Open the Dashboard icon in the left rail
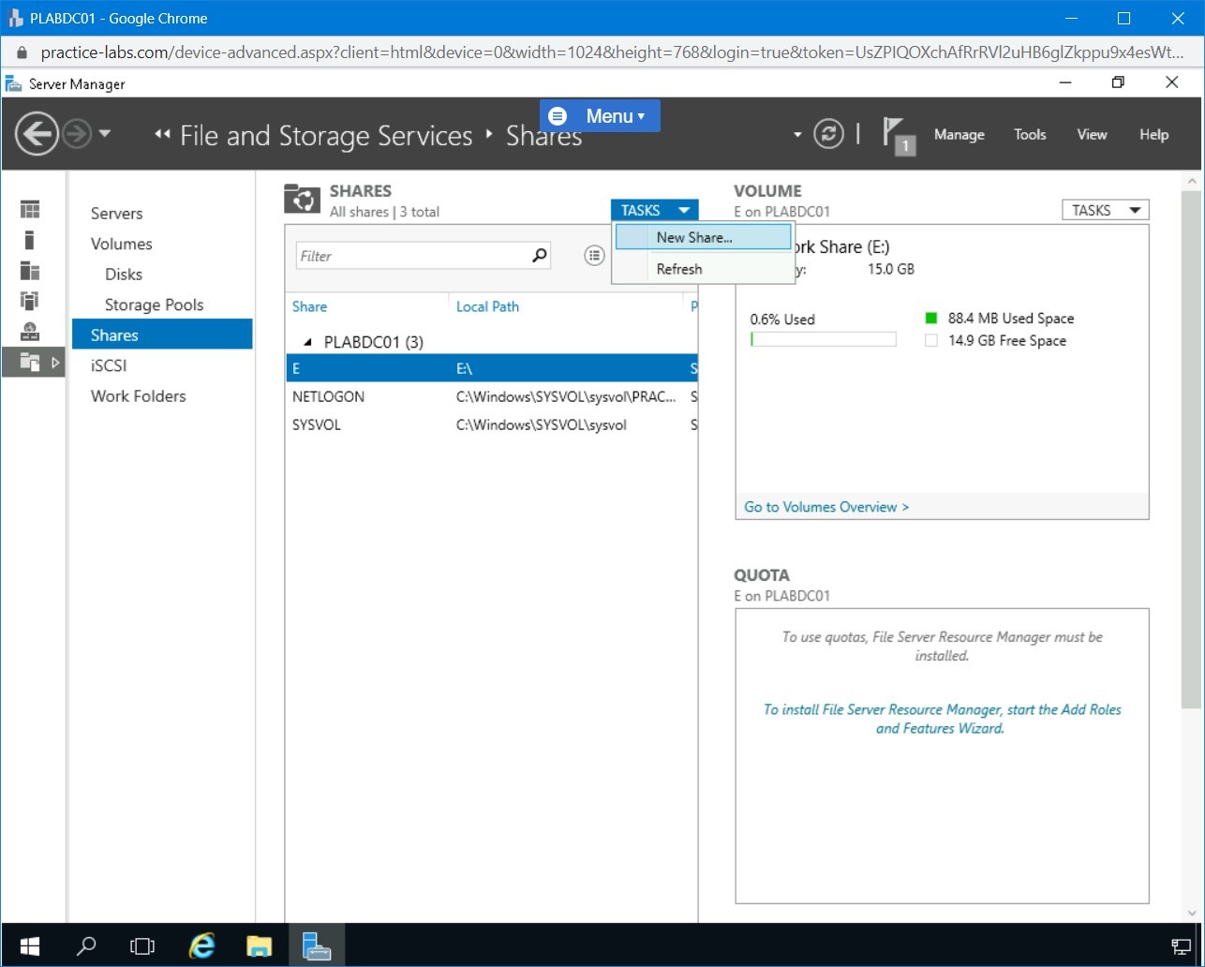 [30, 210]
